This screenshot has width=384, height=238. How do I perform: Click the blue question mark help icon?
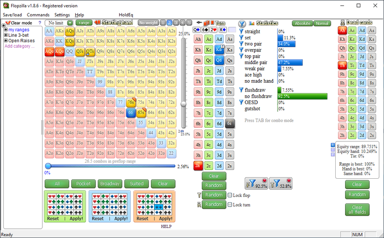point(39,23)
